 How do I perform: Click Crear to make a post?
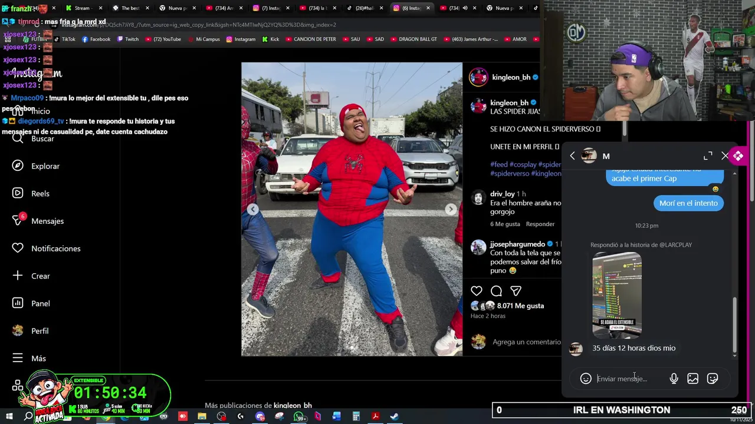(31, 276)
